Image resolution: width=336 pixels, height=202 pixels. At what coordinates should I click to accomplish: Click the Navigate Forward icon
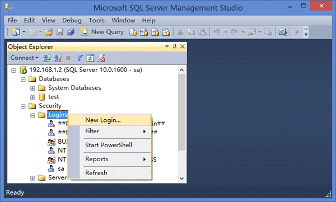pos(268,32)
